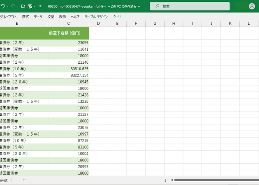Select column K header
The height and width of the screenshot is (185, 259).
(x=230, y=24)
